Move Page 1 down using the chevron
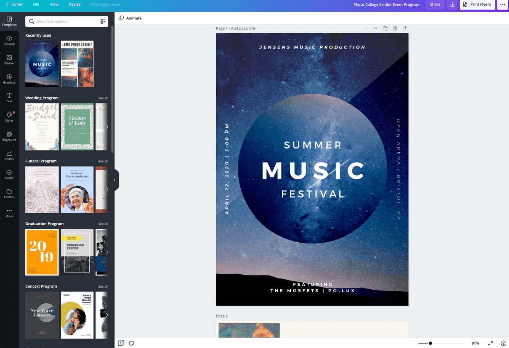This screenshot has width=509, height=348. [x=376, y=28]
